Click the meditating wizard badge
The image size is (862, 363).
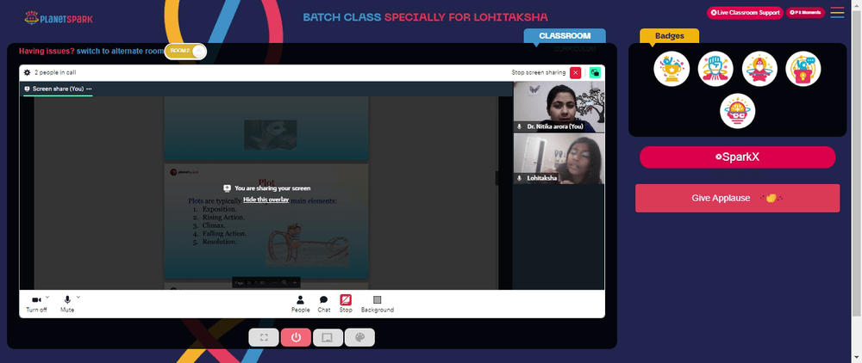pos(759,69)
